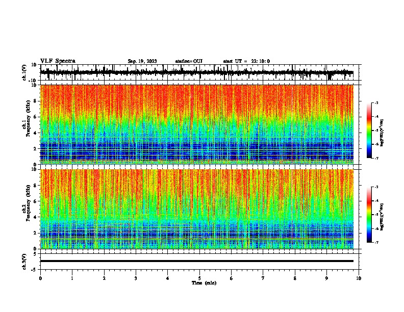
Task: Click time axis tick label "10" at bottom right
Action: (359, 278)
